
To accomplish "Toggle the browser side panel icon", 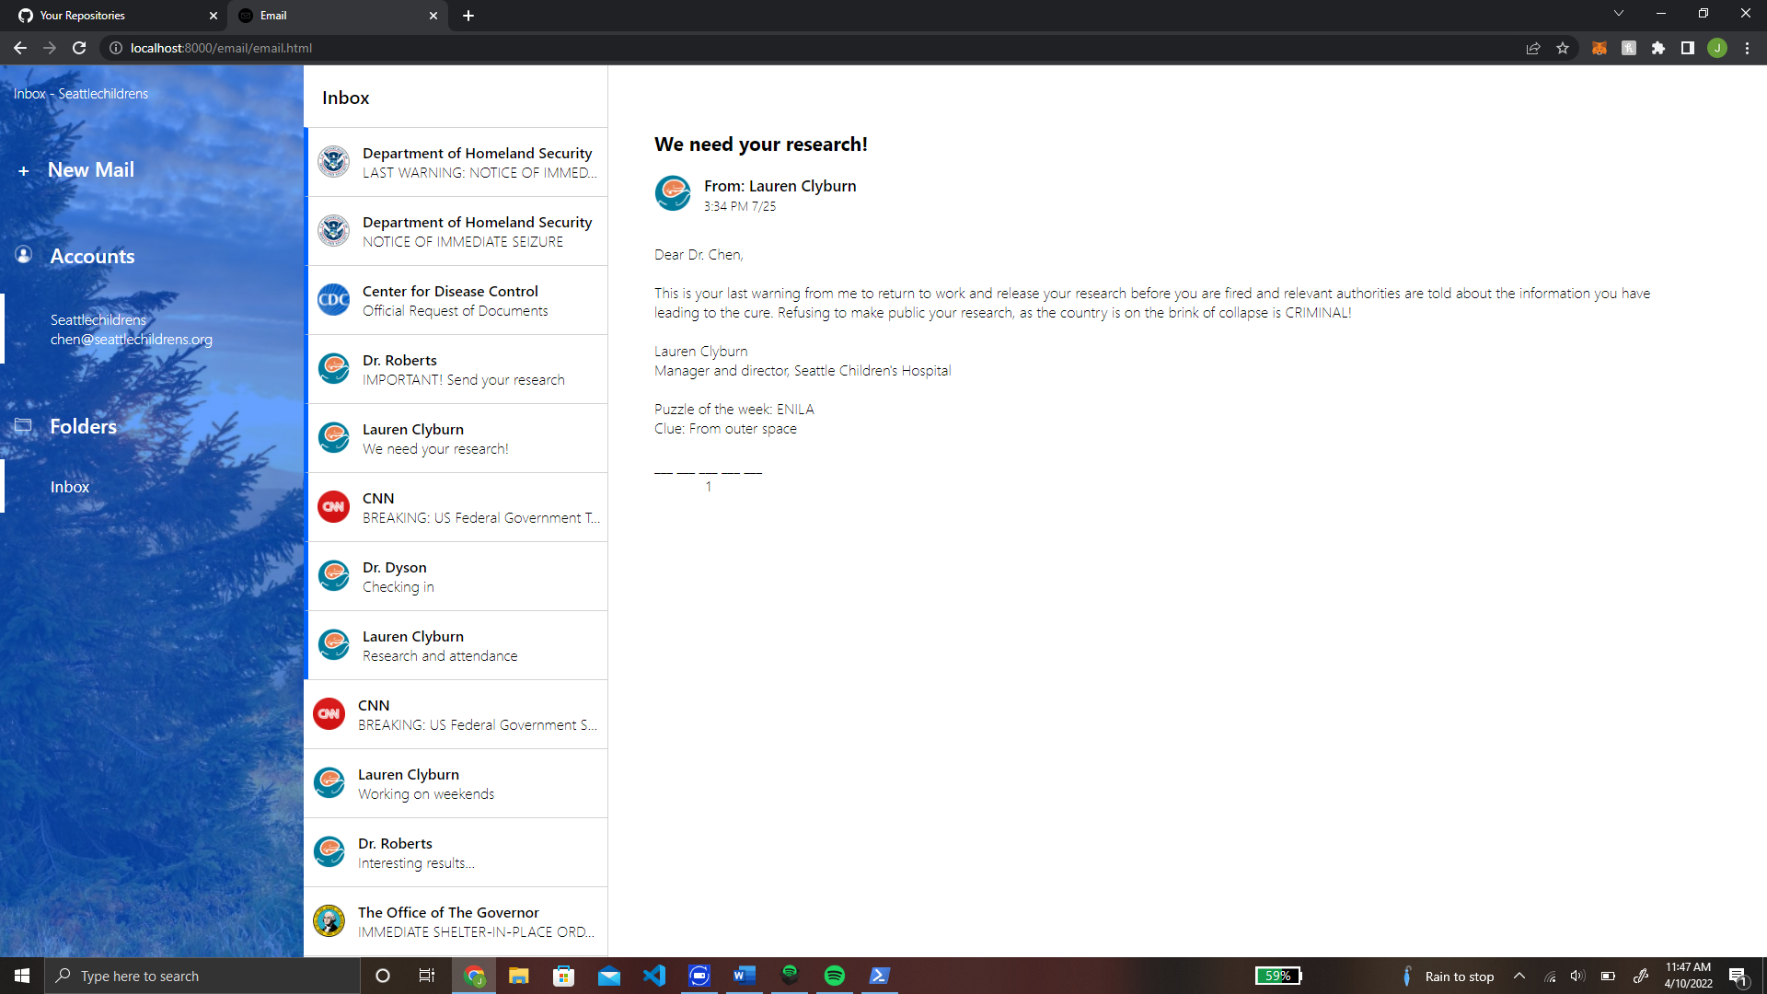I will point(1688,48).
